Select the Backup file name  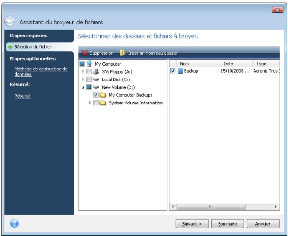(191, 71)
